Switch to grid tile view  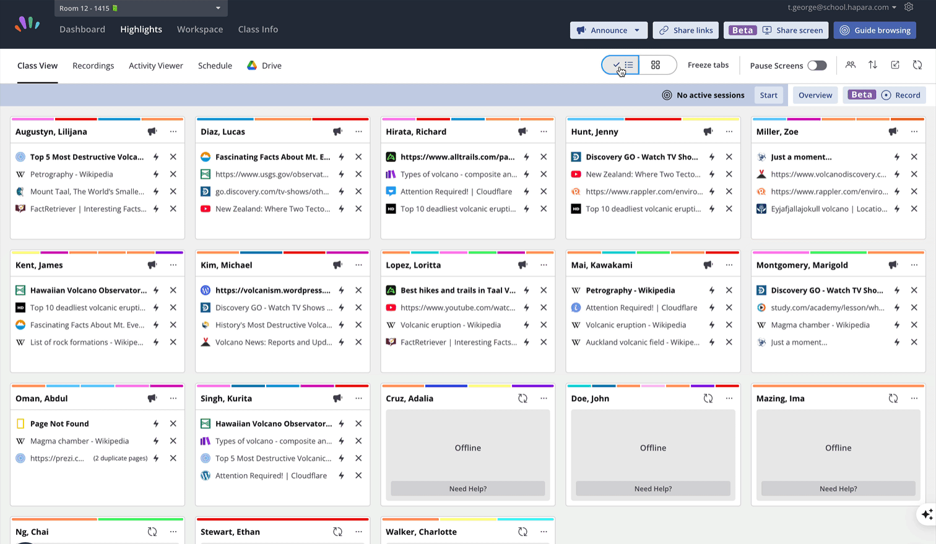click(656, 65)
